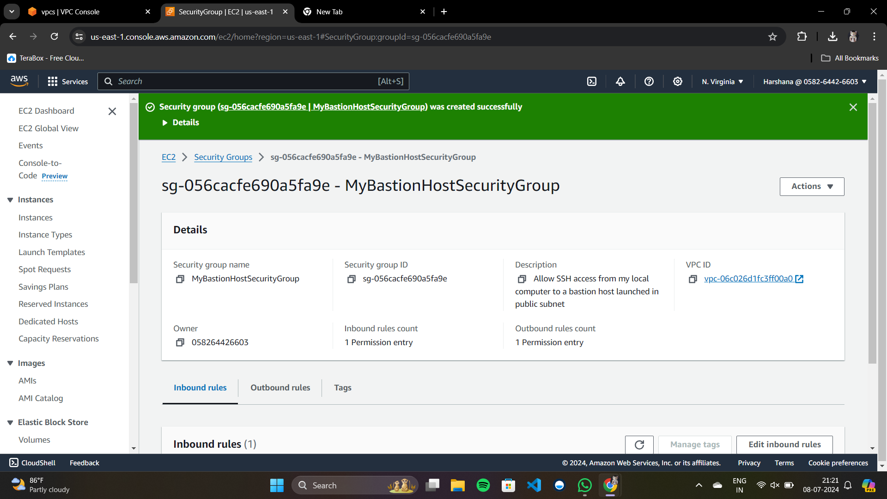
Task: Copy the owner account number
Action: (x=180, y=342)
